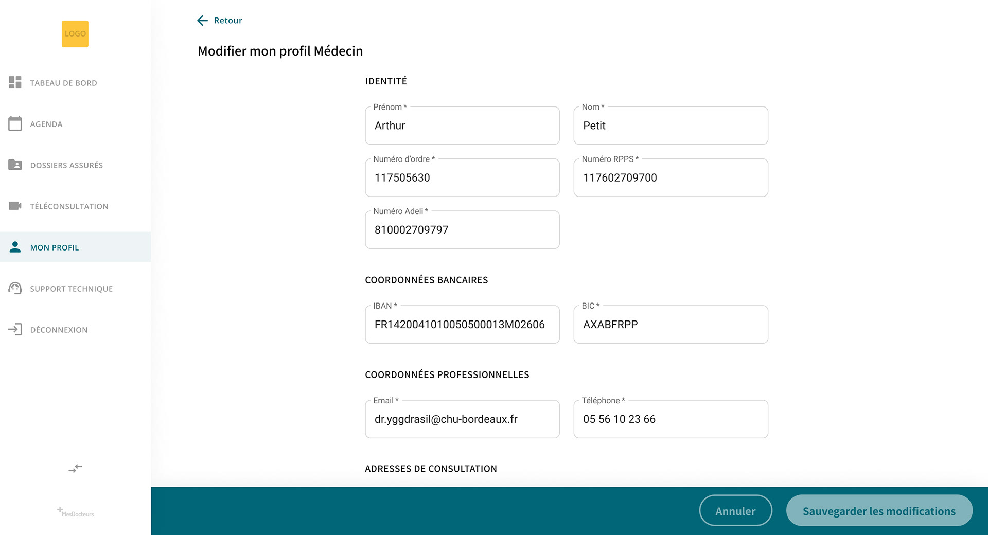Click into the Numéro RPPS field
This screenshot has height=535, width=988.
coord(671,177)
